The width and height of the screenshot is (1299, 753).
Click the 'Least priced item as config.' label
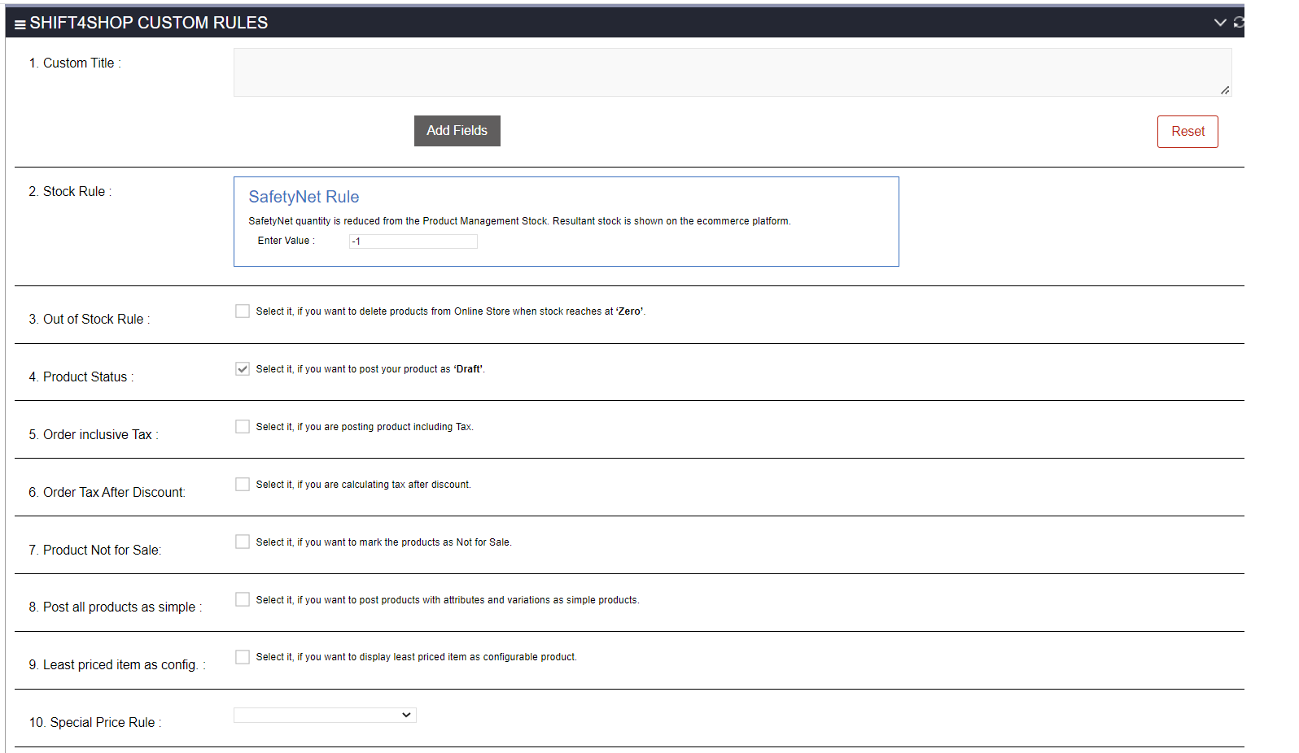pyautogui.click(x=117, y=665)
